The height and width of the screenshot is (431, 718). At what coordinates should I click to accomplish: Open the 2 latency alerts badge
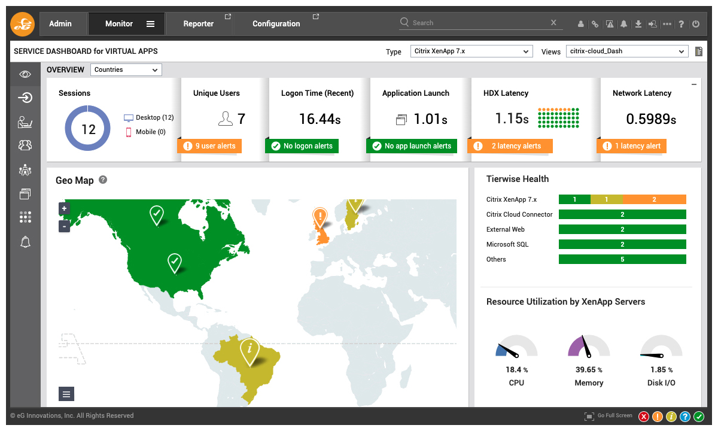click(510, 146)
